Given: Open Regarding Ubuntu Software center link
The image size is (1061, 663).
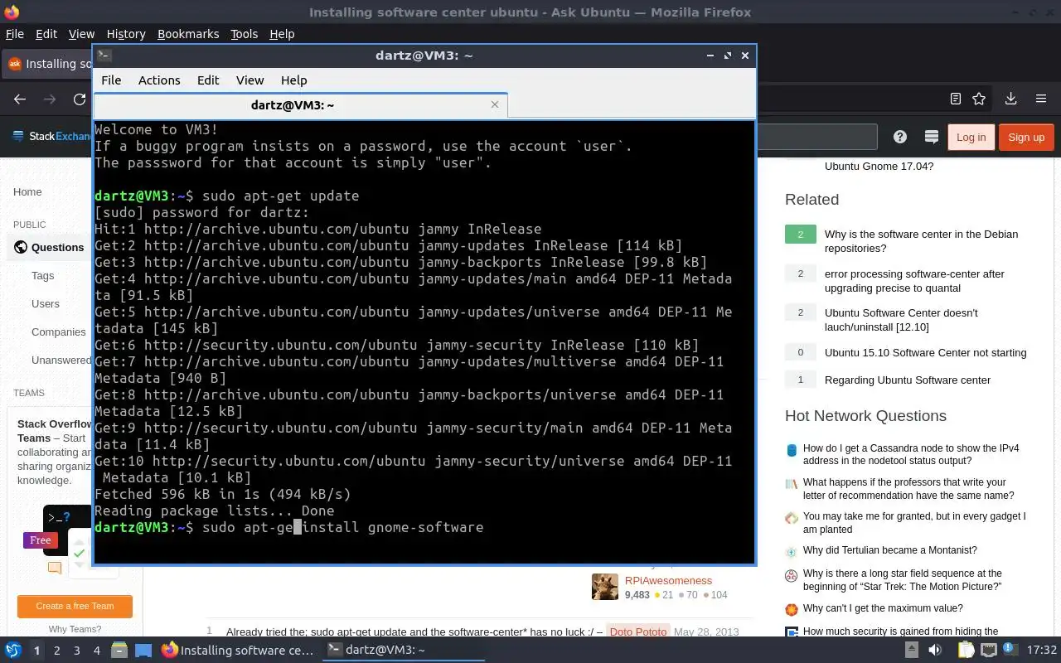Looking at the screenshot, I should [908, 380].
